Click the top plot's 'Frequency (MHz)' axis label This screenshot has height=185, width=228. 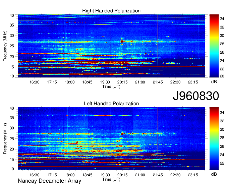(5, 46)
